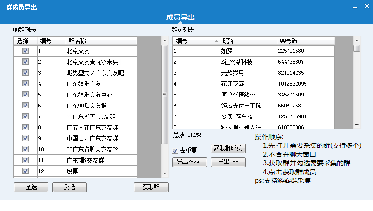Toggle the 去重复 deduplicate checkbox
This screenshot has height=211, width=373.
click(175, 151)
